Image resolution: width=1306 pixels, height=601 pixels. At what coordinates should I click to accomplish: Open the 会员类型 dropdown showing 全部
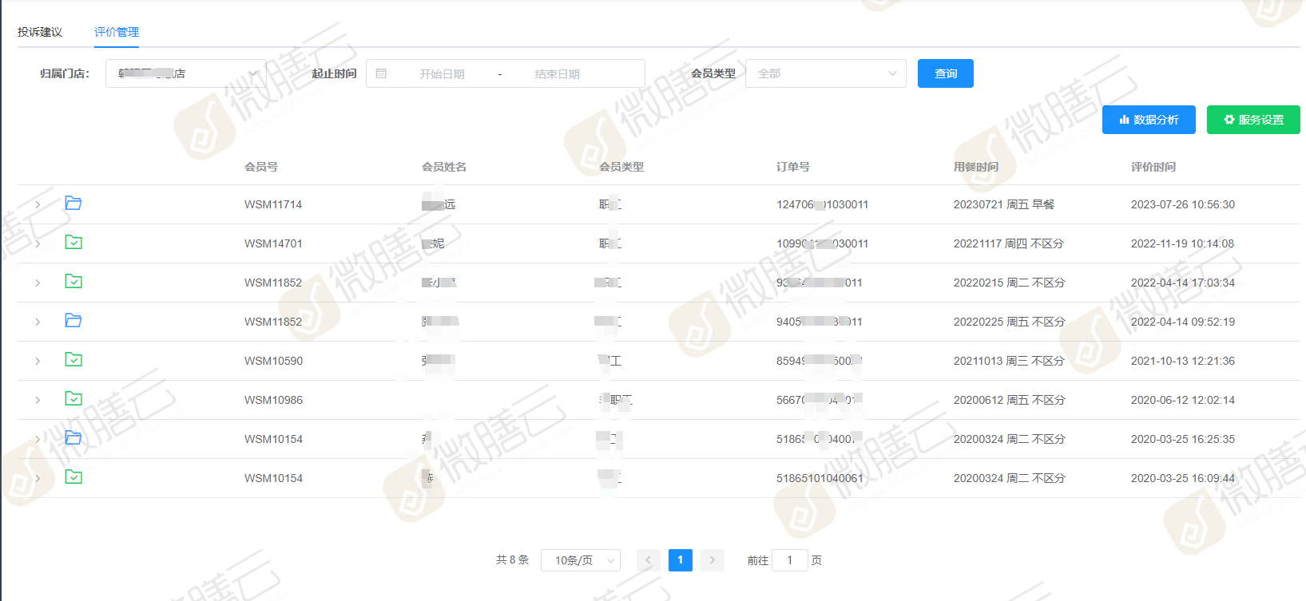click(825, 73)
